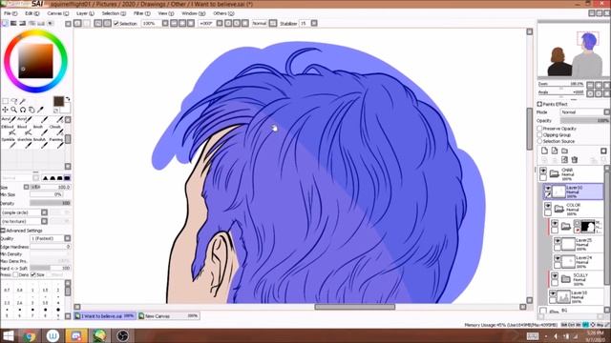611x343 pixels.
Task: Open the Stabilizer value dropdown
Action: (314, 23)
